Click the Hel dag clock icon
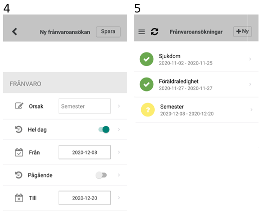 19,129
